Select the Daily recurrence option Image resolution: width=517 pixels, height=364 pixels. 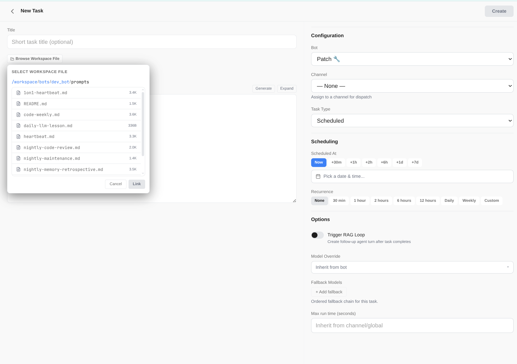click(x=449, y=200)
